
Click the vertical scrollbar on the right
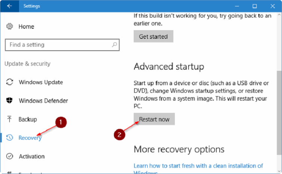tap(279, 93)
